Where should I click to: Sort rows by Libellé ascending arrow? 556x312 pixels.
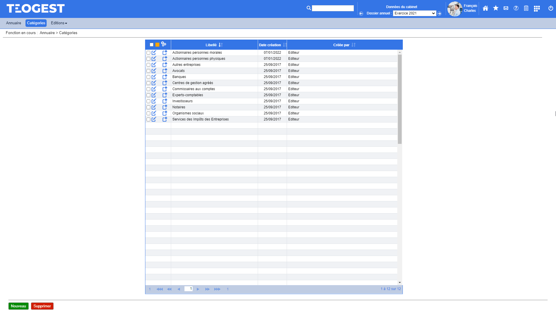tap(220, 45)
